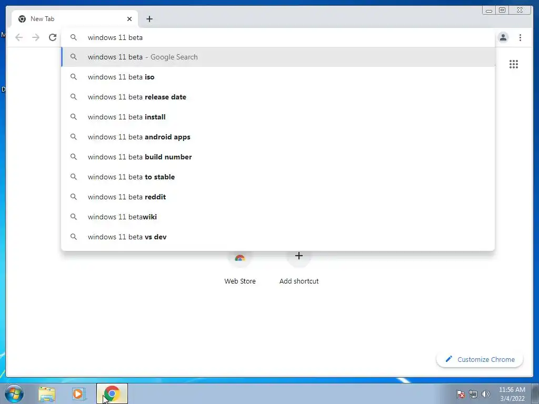Select suggestion 'windows 11 beta vs dev'

[278, 236]
